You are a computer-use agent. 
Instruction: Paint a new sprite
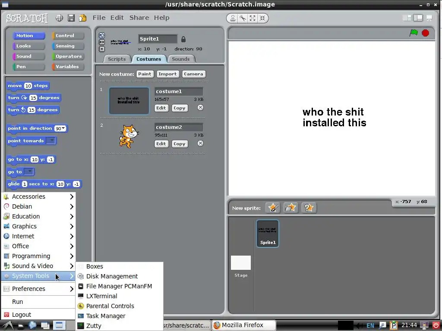[x=273, y=208]
